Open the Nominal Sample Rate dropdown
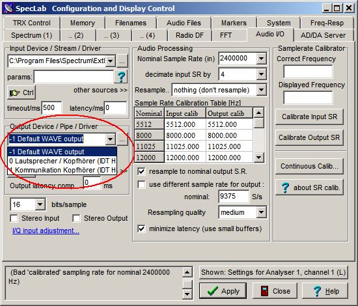Viewport: 358px width, 306px height. (261, 59)
